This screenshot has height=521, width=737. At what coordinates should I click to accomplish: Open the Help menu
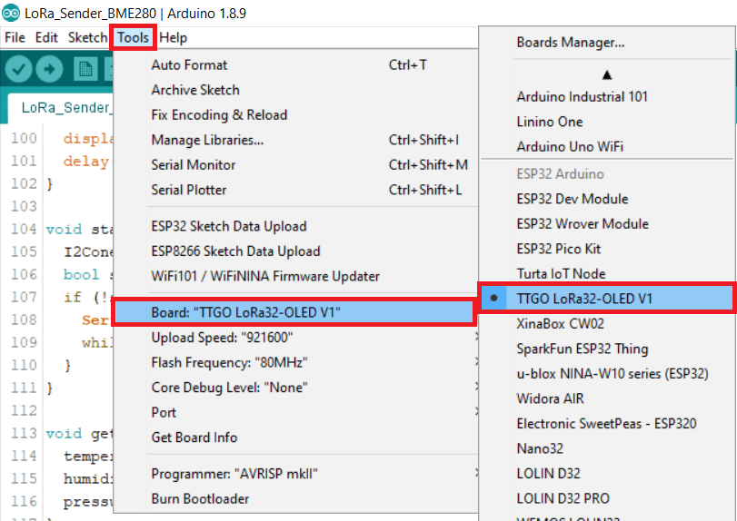pos(173,38)
